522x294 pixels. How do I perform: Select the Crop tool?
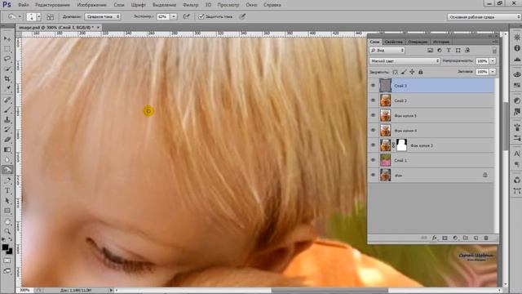[x=7, y=78]
